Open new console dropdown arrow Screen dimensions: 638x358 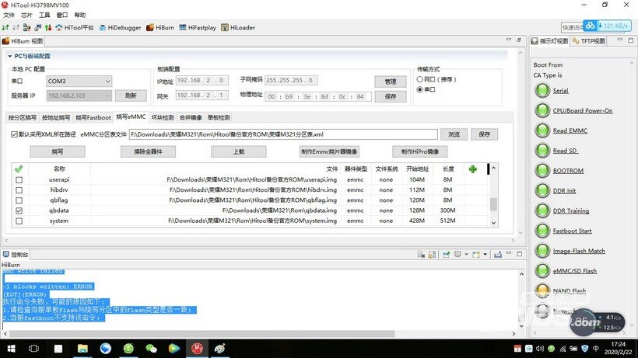point(485,255)
